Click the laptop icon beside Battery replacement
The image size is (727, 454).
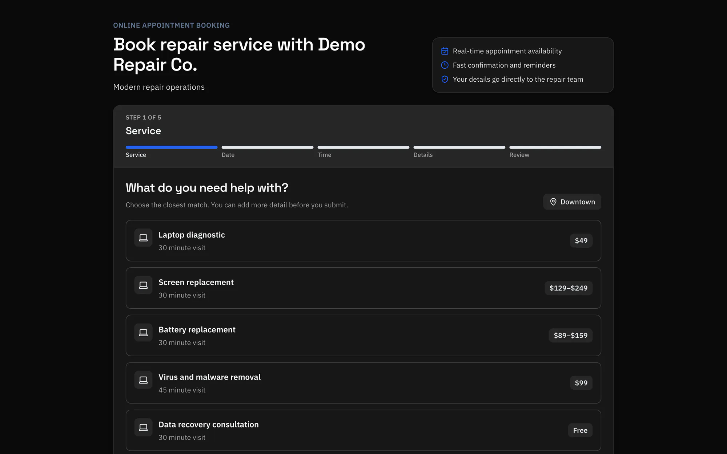pyautogui.click(x=143, y=333)
